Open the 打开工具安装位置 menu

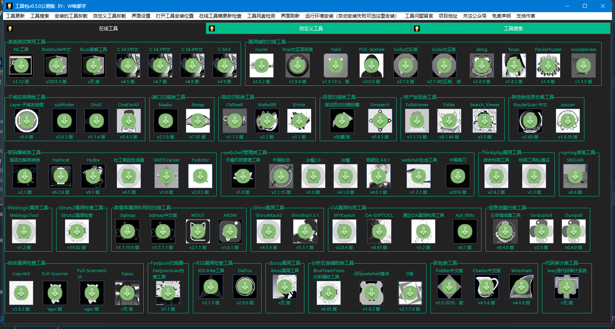click(x=175, y=16)
